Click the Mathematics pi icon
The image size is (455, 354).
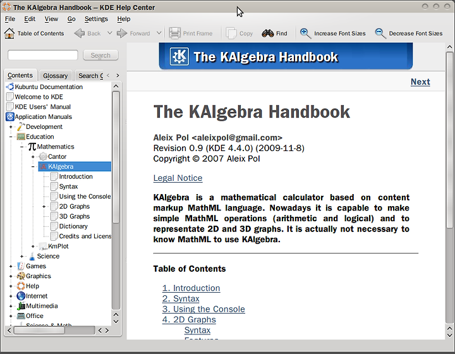[x=32, y=147]
